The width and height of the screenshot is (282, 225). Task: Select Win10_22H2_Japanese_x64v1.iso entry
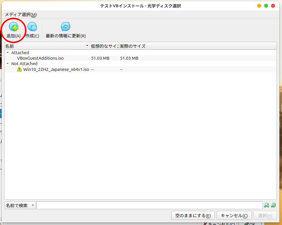point(56,69)
